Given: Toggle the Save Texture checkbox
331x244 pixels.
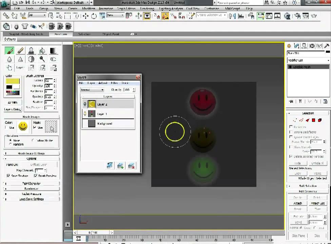Looking at the screenshot, I should click(8, 176).
